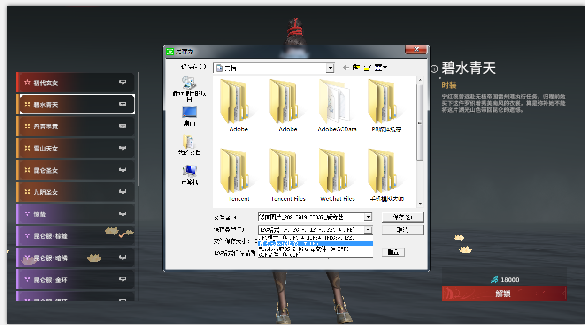Click the info icon beside 碧水青天 title
This screenshot has height=325, width=585.
click(x=434, y=69)
